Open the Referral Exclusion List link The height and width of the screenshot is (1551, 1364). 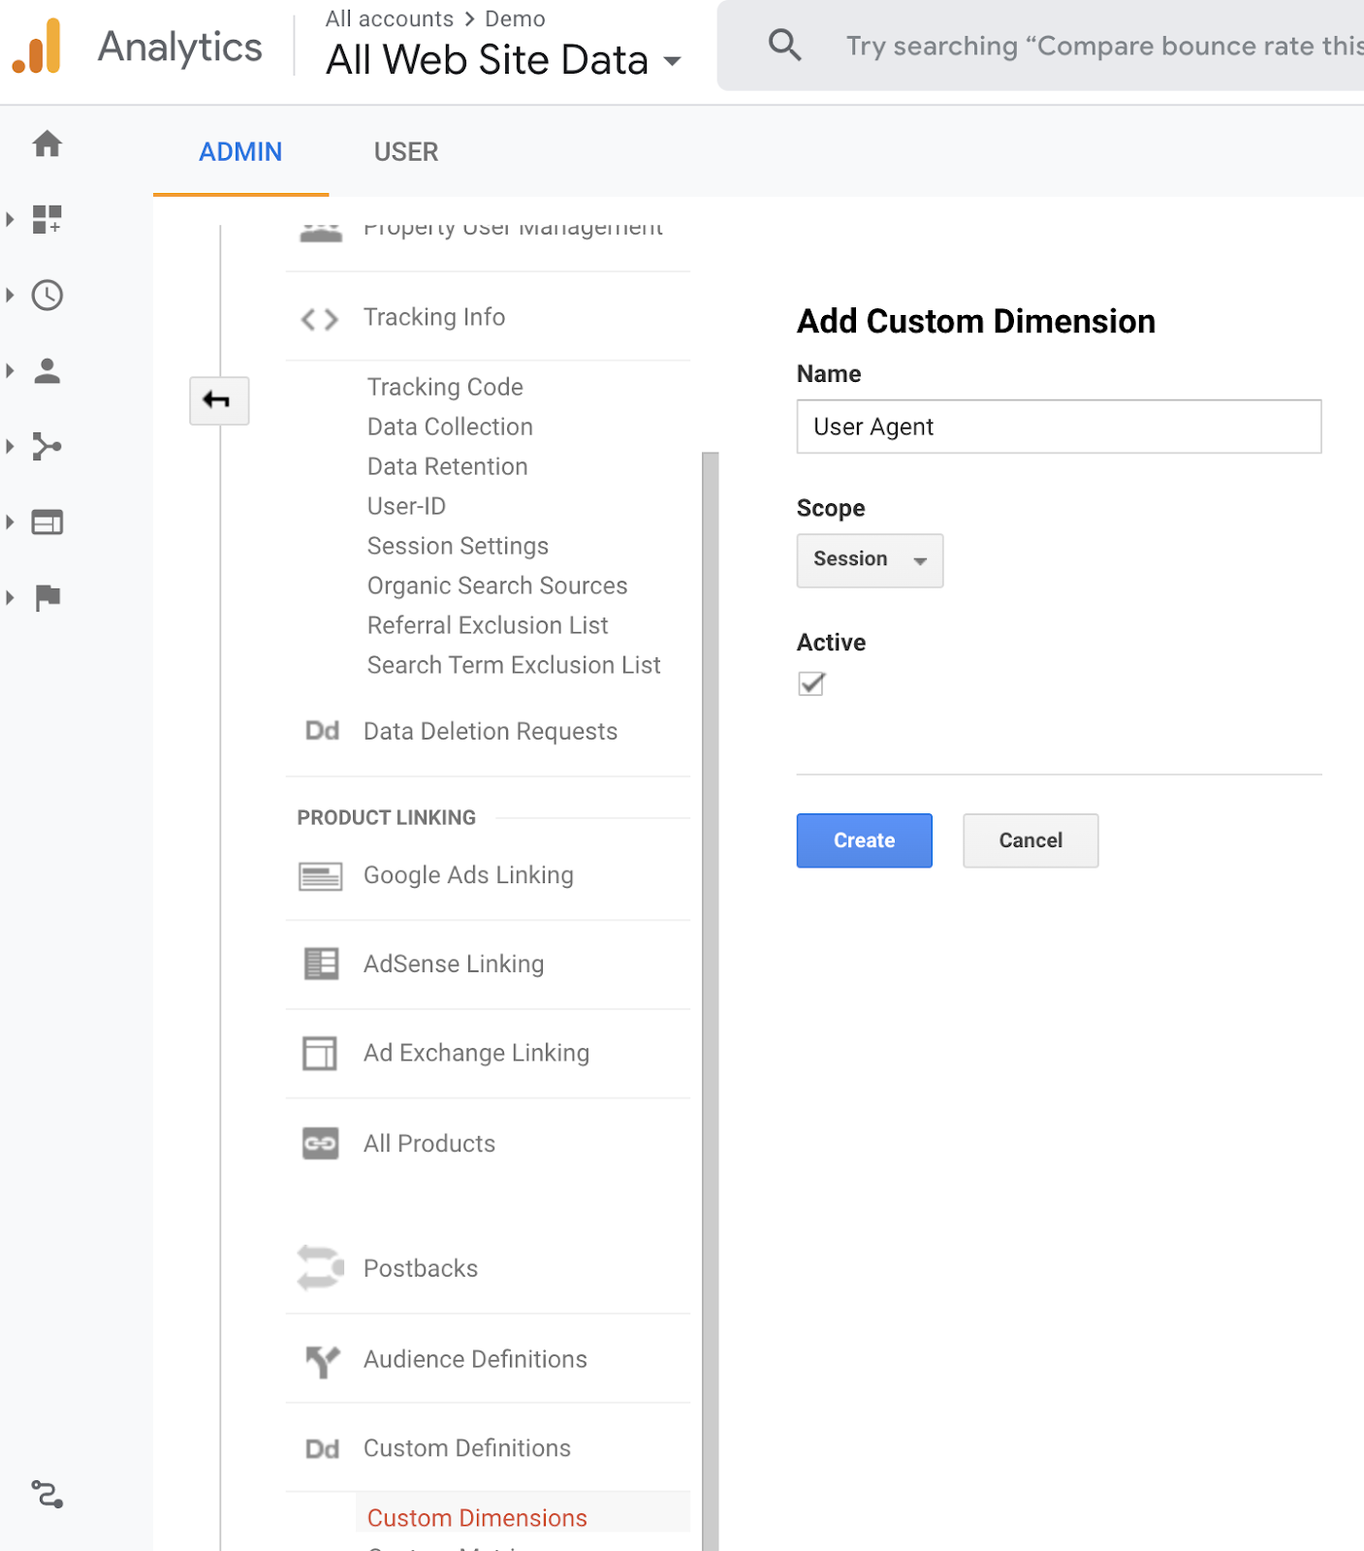488,625
